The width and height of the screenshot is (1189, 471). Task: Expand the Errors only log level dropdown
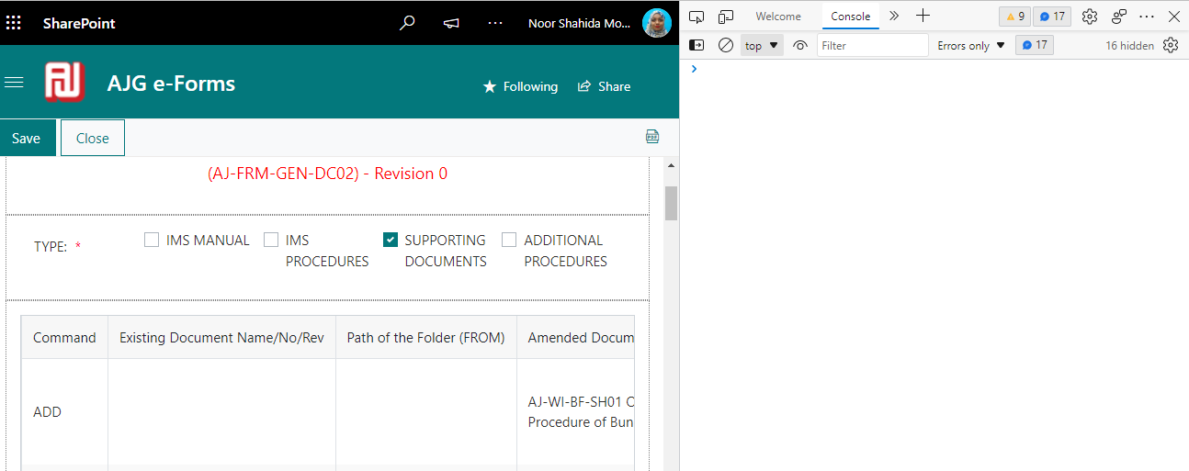pyautogui.click(x=971, y=45)
